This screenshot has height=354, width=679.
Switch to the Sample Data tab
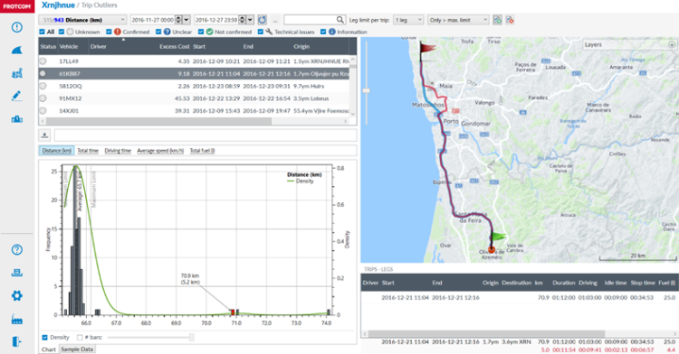77,349
